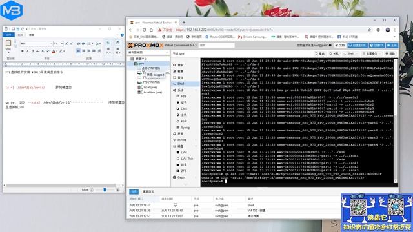Select Center alignment in WordPad
The width and height of the screenshot is (413, 232).
pyautogui.click(x=83, y=51)
